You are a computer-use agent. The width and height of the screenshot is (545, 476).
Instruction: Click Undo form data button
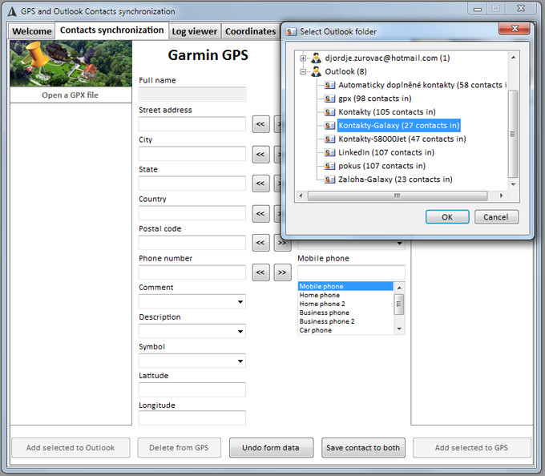coord(271,447)
